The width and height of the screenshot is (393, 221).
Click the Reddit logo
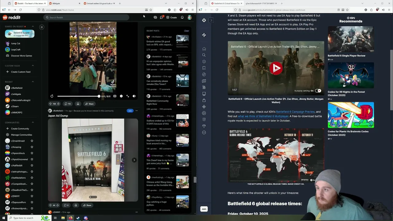tap(12, 17)
